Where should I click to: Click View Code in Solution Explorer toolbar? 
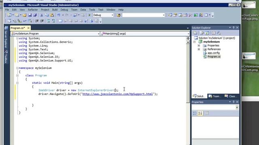pos(213,33)
